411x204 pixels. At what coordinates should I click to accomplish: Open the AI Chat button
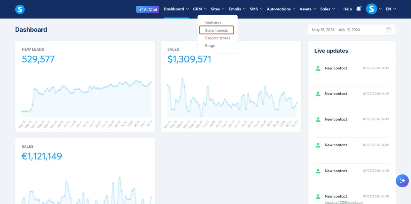(148, 9)
